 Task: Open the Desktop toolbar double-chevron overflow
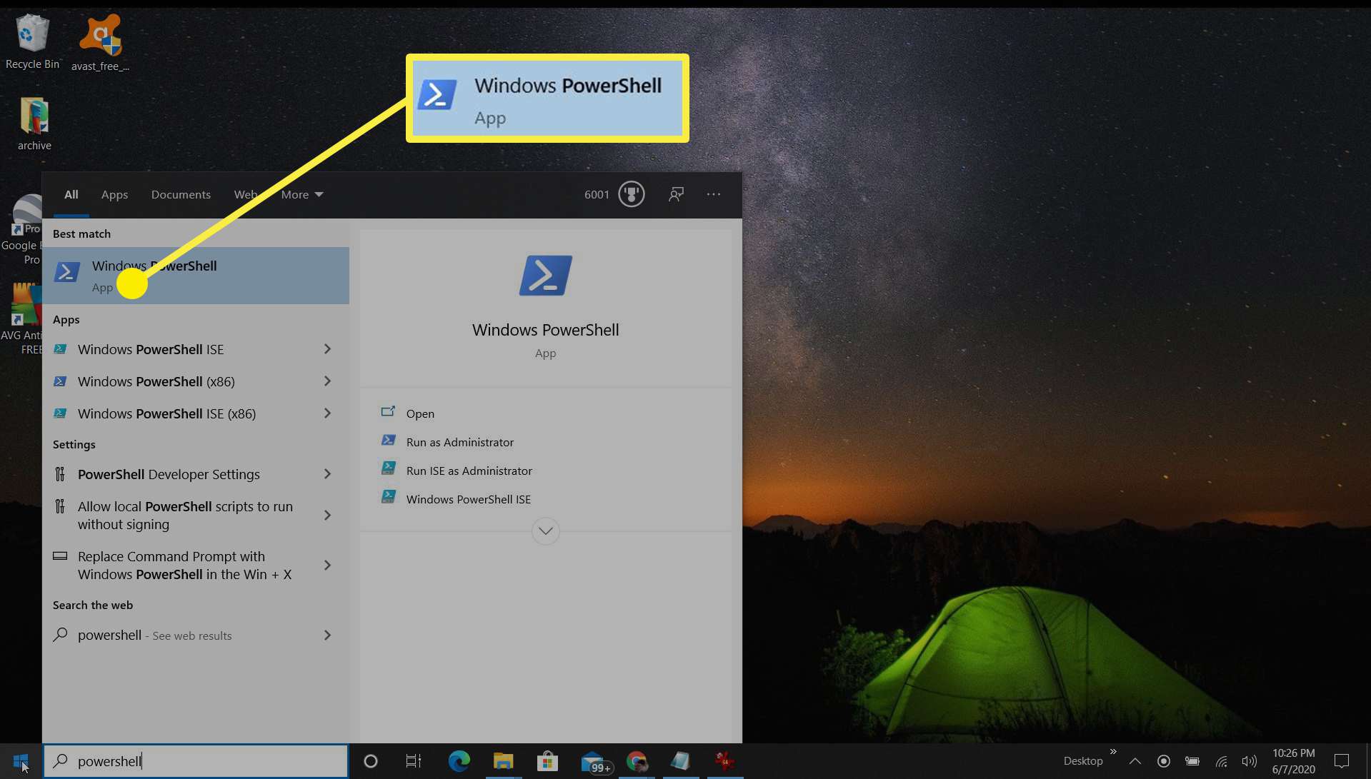pyautogui.click(x=1113, y=751)
